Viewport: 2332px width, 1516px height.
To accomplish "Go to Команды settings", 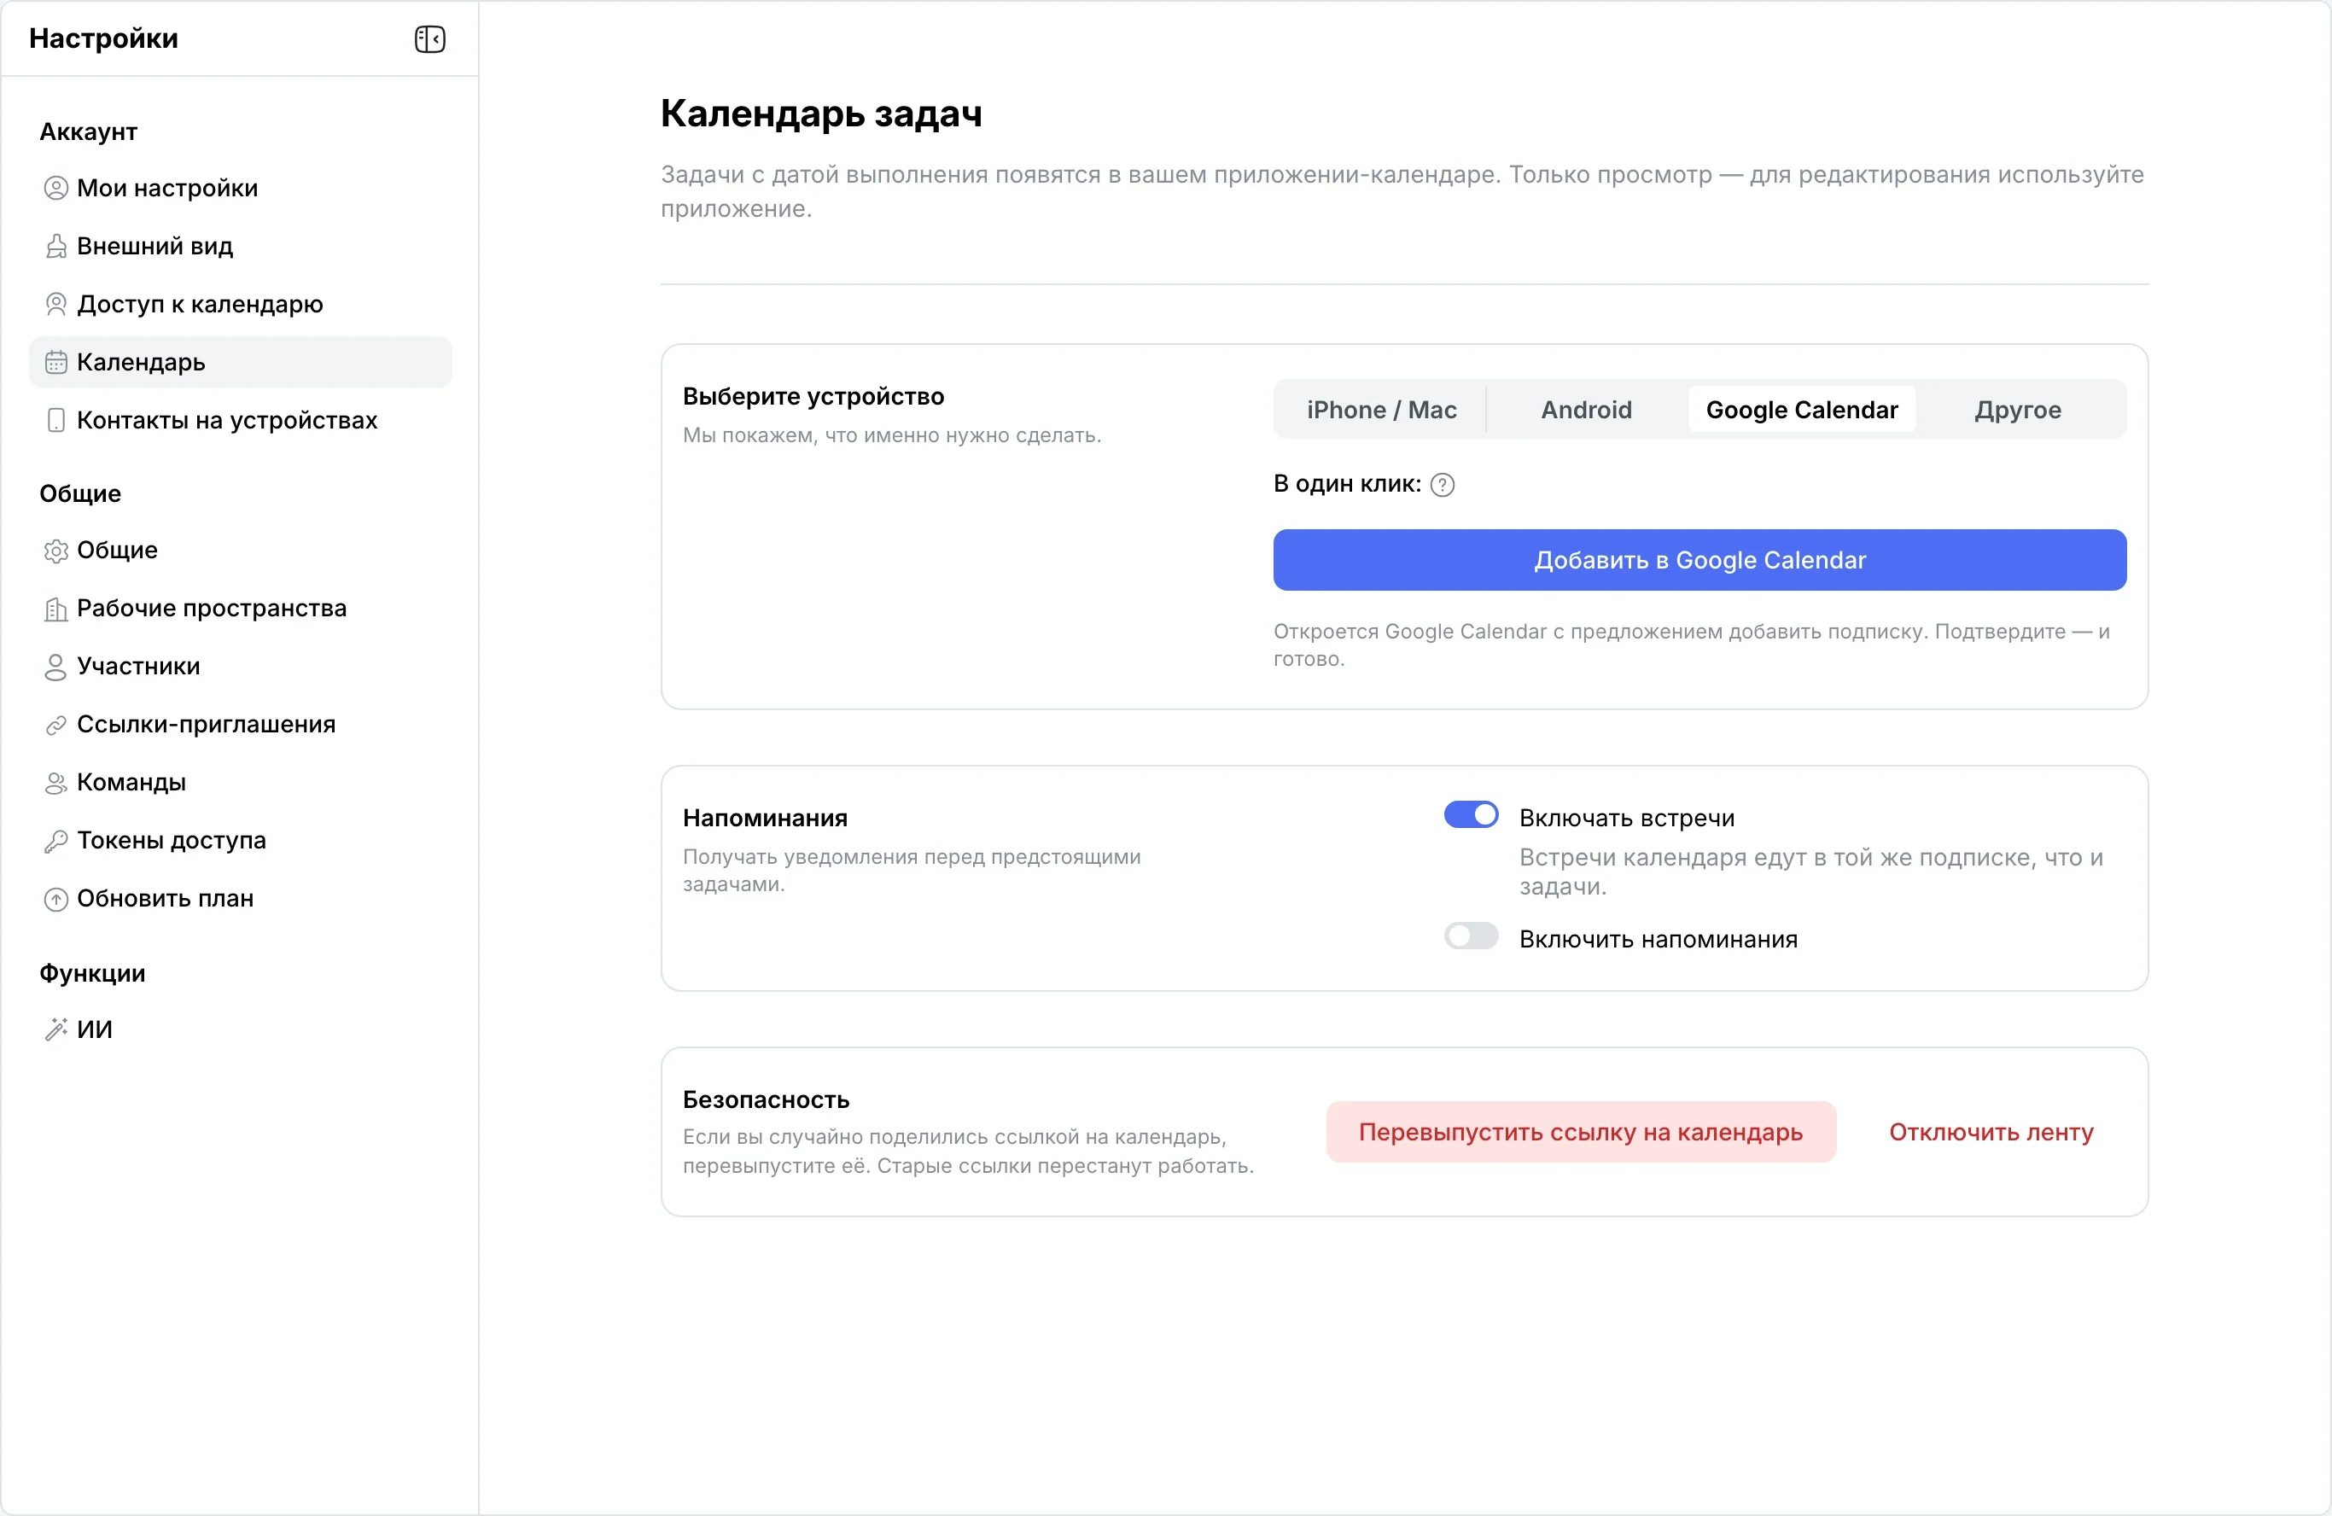I will coord(241,783).
